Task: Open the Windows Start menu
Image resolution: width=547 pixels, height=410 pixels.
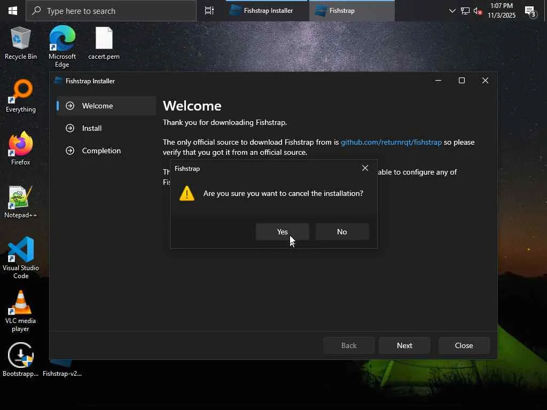Action: [13, 11]
